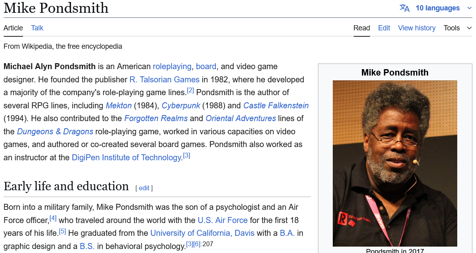Follow the B.S. link
This screenshot has height=253, width=476.
[x=87, y=246]
